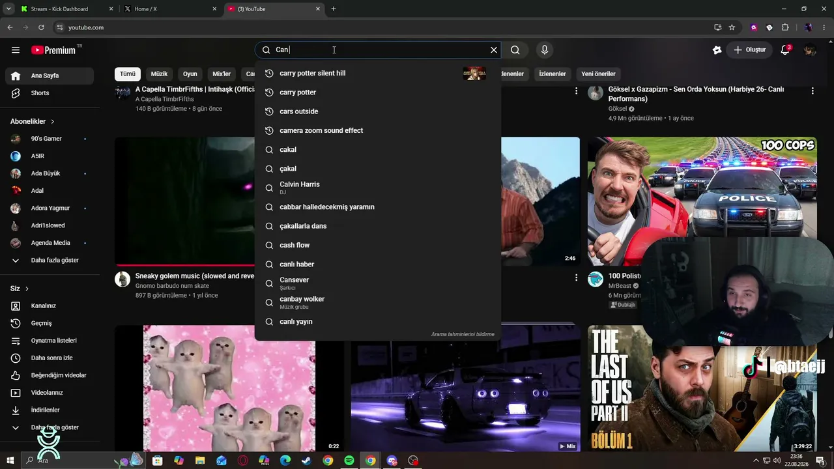Viewport: 834px width, 469px height.
Task: Open the Agenda Media subscription channel
Action: tap(50, 243)
